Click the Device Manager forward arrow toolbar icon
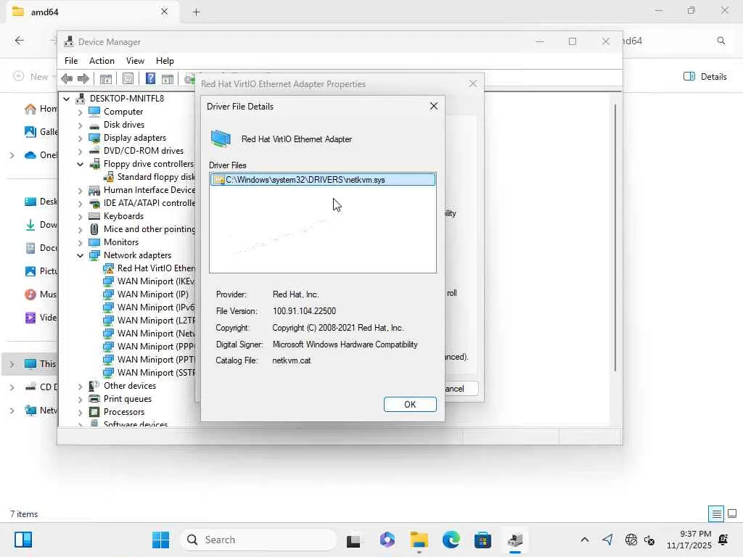Screen dimensions: 743x557 pyautogui.click(x=83, y=78)
